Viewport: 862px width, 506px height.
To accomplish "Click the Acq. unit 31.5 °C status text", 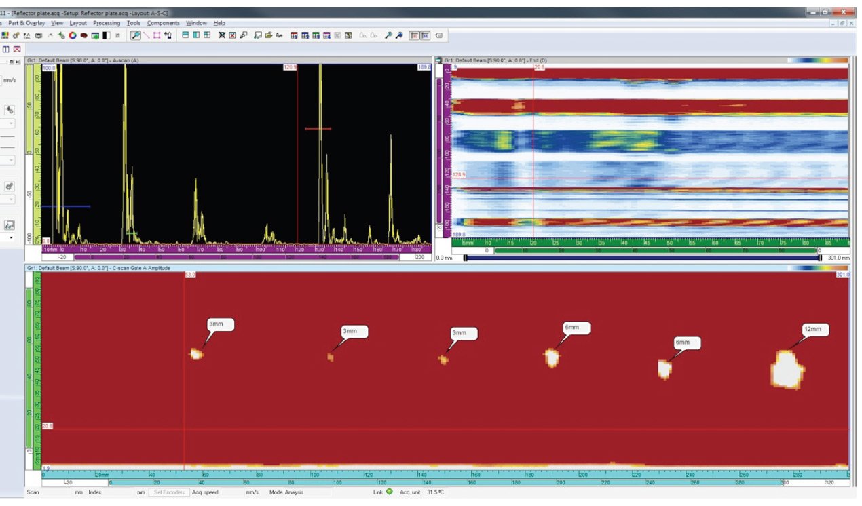I will [x=422, y=492].
